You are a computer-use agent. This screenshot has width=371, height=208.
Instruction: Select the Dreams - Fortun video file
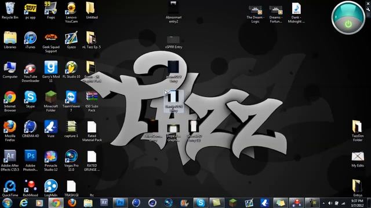click(276, 14)
